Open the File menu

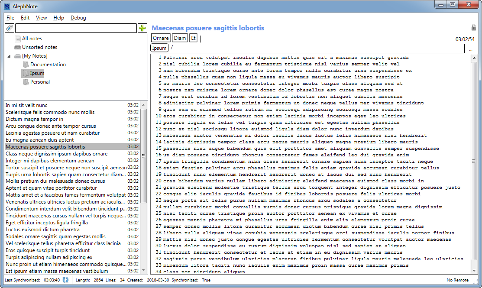pos(10,18)
